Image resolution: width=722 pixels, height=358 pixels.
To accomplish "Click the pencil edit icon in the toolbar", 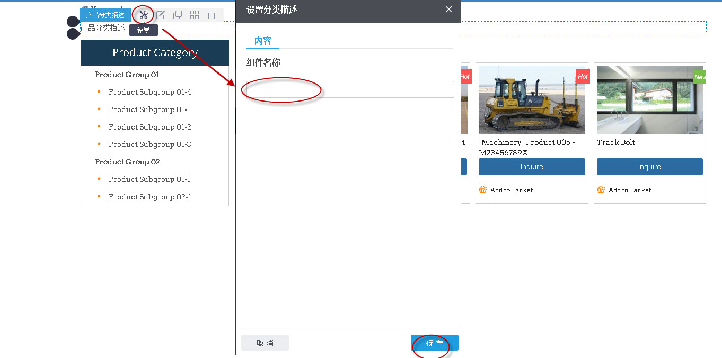I will tap(160, 14).
